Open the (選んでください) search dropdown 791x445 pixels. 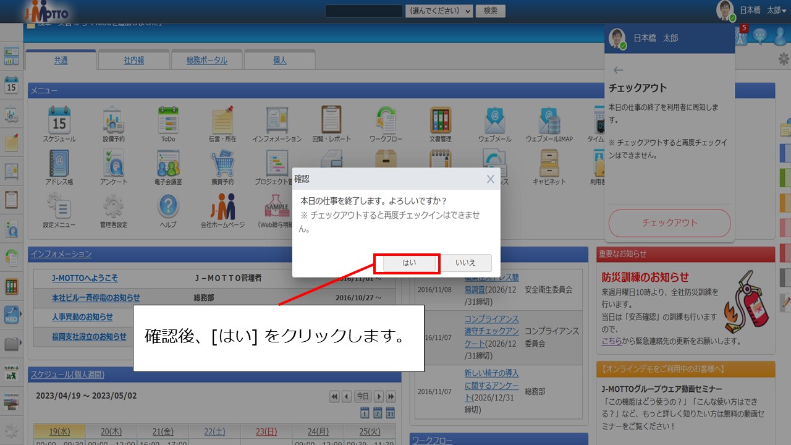(x=439, y=11)
